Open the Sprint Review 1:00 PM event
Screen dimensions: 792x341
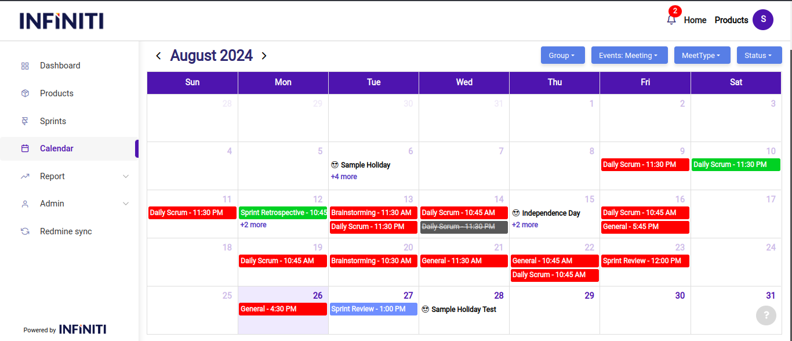click(373, 309)
